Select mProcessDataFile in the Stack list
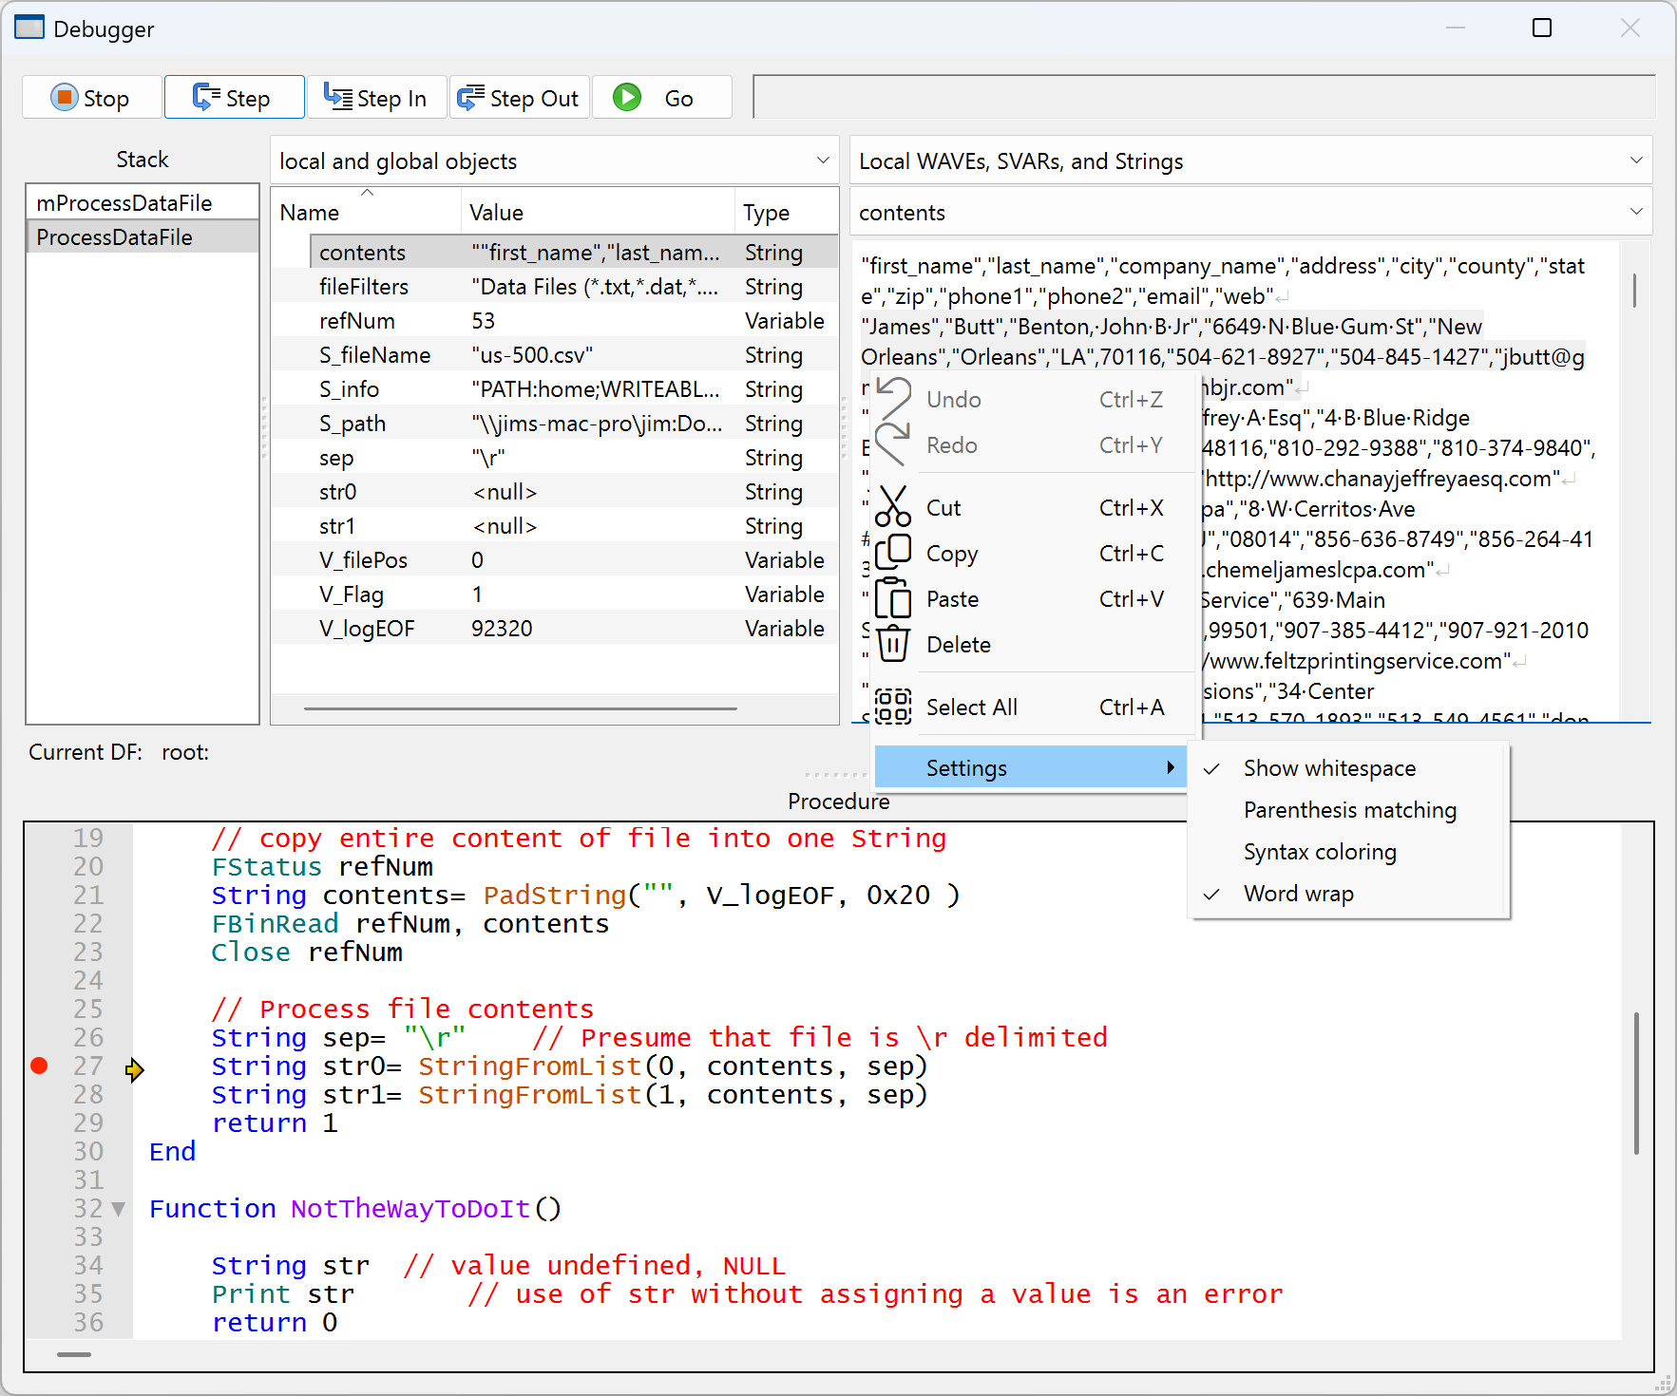 (x=124, y=202)
